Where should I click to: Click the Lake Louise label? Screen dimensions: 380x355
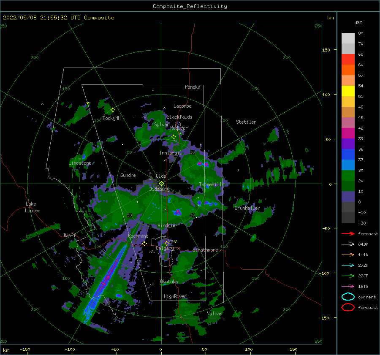point(33,207)
